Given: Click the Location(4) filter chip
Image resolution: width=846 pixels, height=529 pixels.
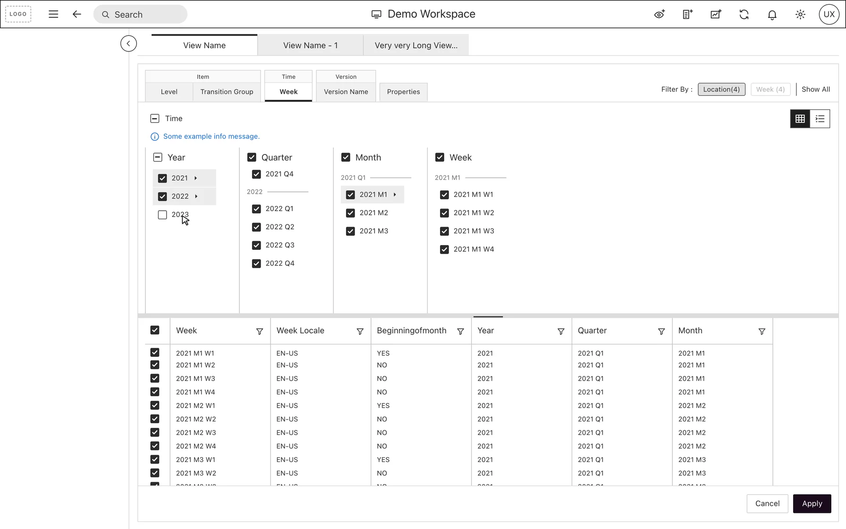Looking at the screenshot, I should tap(721, 89).
